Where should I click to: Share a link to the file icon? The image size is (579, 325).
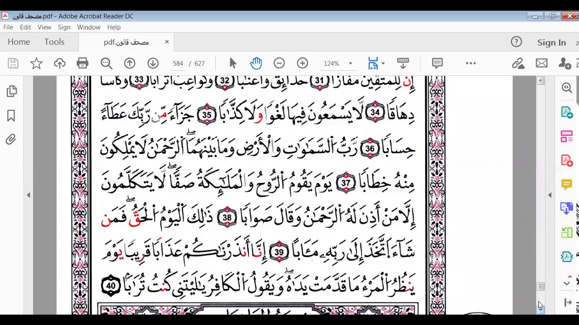[x=518, y=64]
